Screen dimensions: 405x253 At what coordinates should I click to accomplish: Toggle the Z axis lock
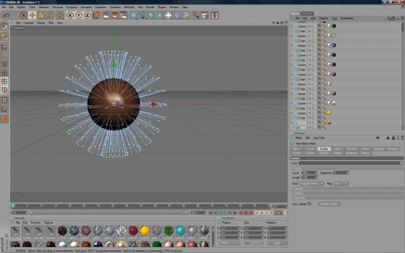point(87,16)
